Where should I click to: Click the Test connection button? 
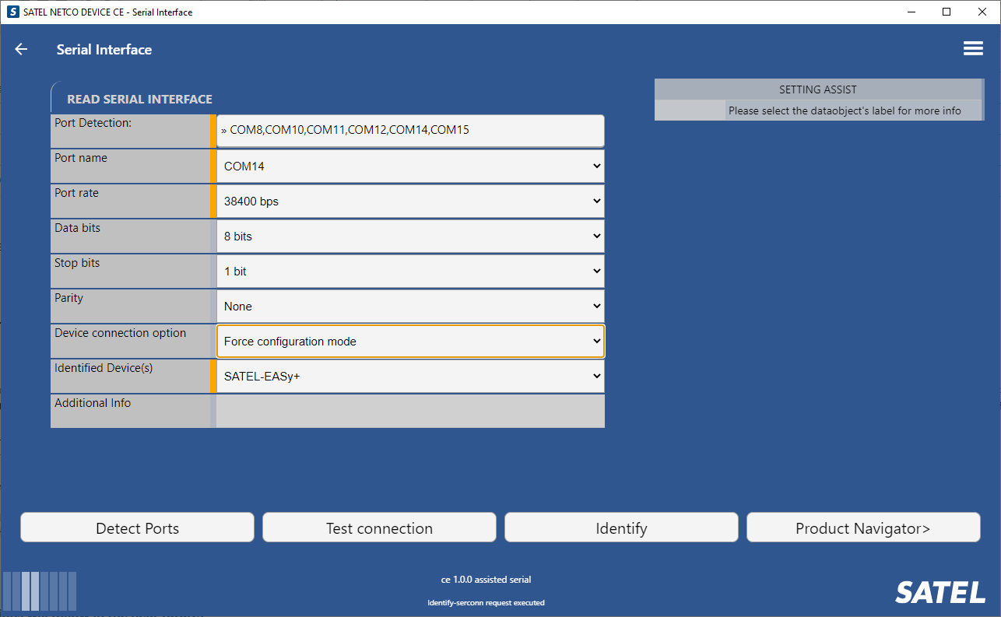(379, 528)
